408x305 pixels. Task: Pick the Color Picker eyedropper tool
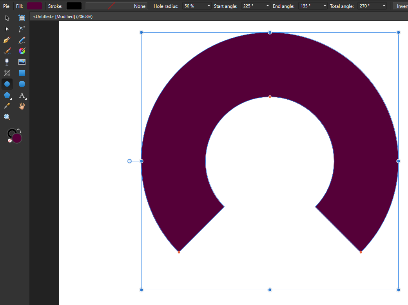[7, 106]
